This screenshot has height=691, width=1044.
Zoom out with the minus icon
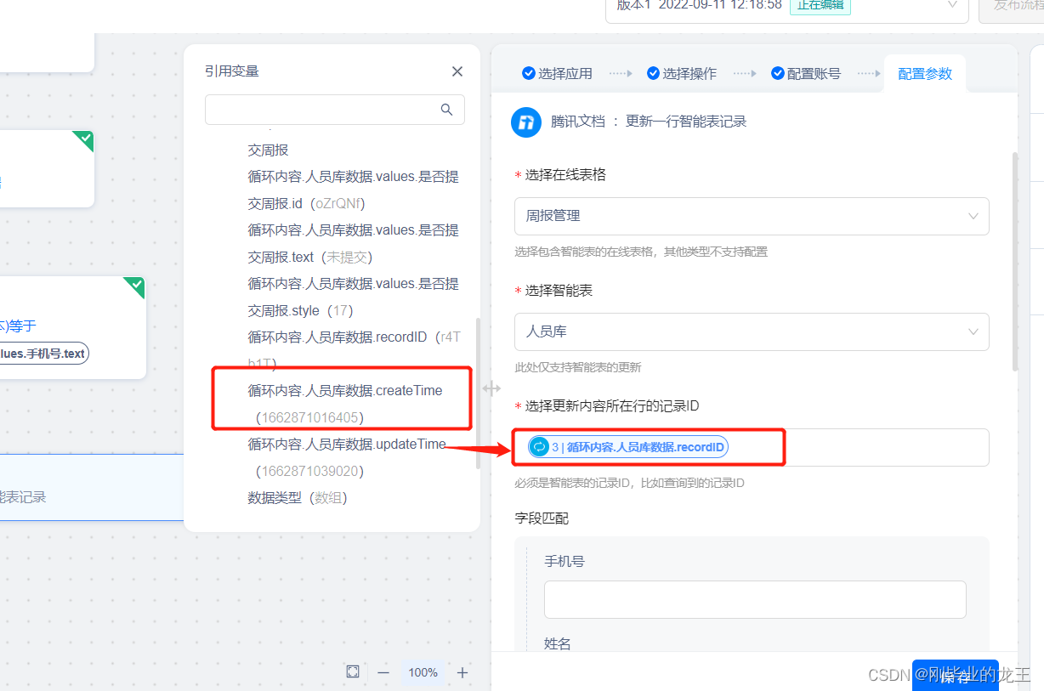point(383,672)
